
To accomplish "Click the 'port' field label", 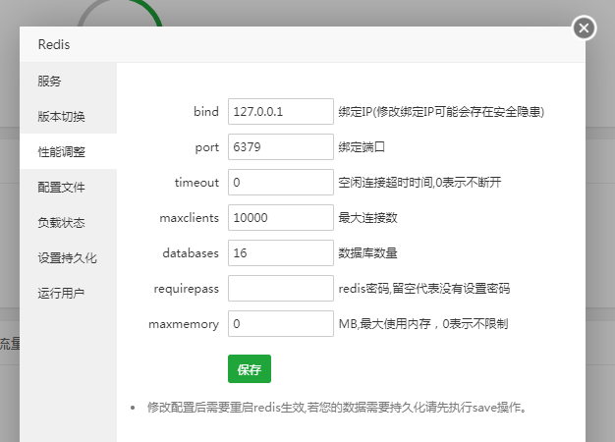I will click(x=207, y=147).
